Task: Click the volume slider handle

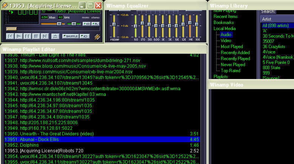Action: 59,24
